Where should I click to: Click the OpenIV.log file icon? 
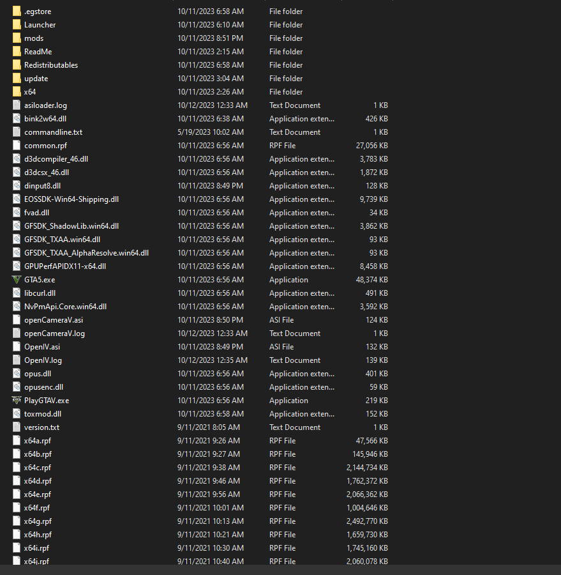(x=17, y=360)
